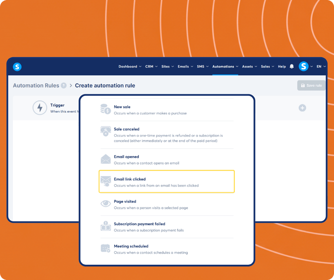Expand the CRM menu chevron
The width and height of the screenshot is (334, 280).
156,66
